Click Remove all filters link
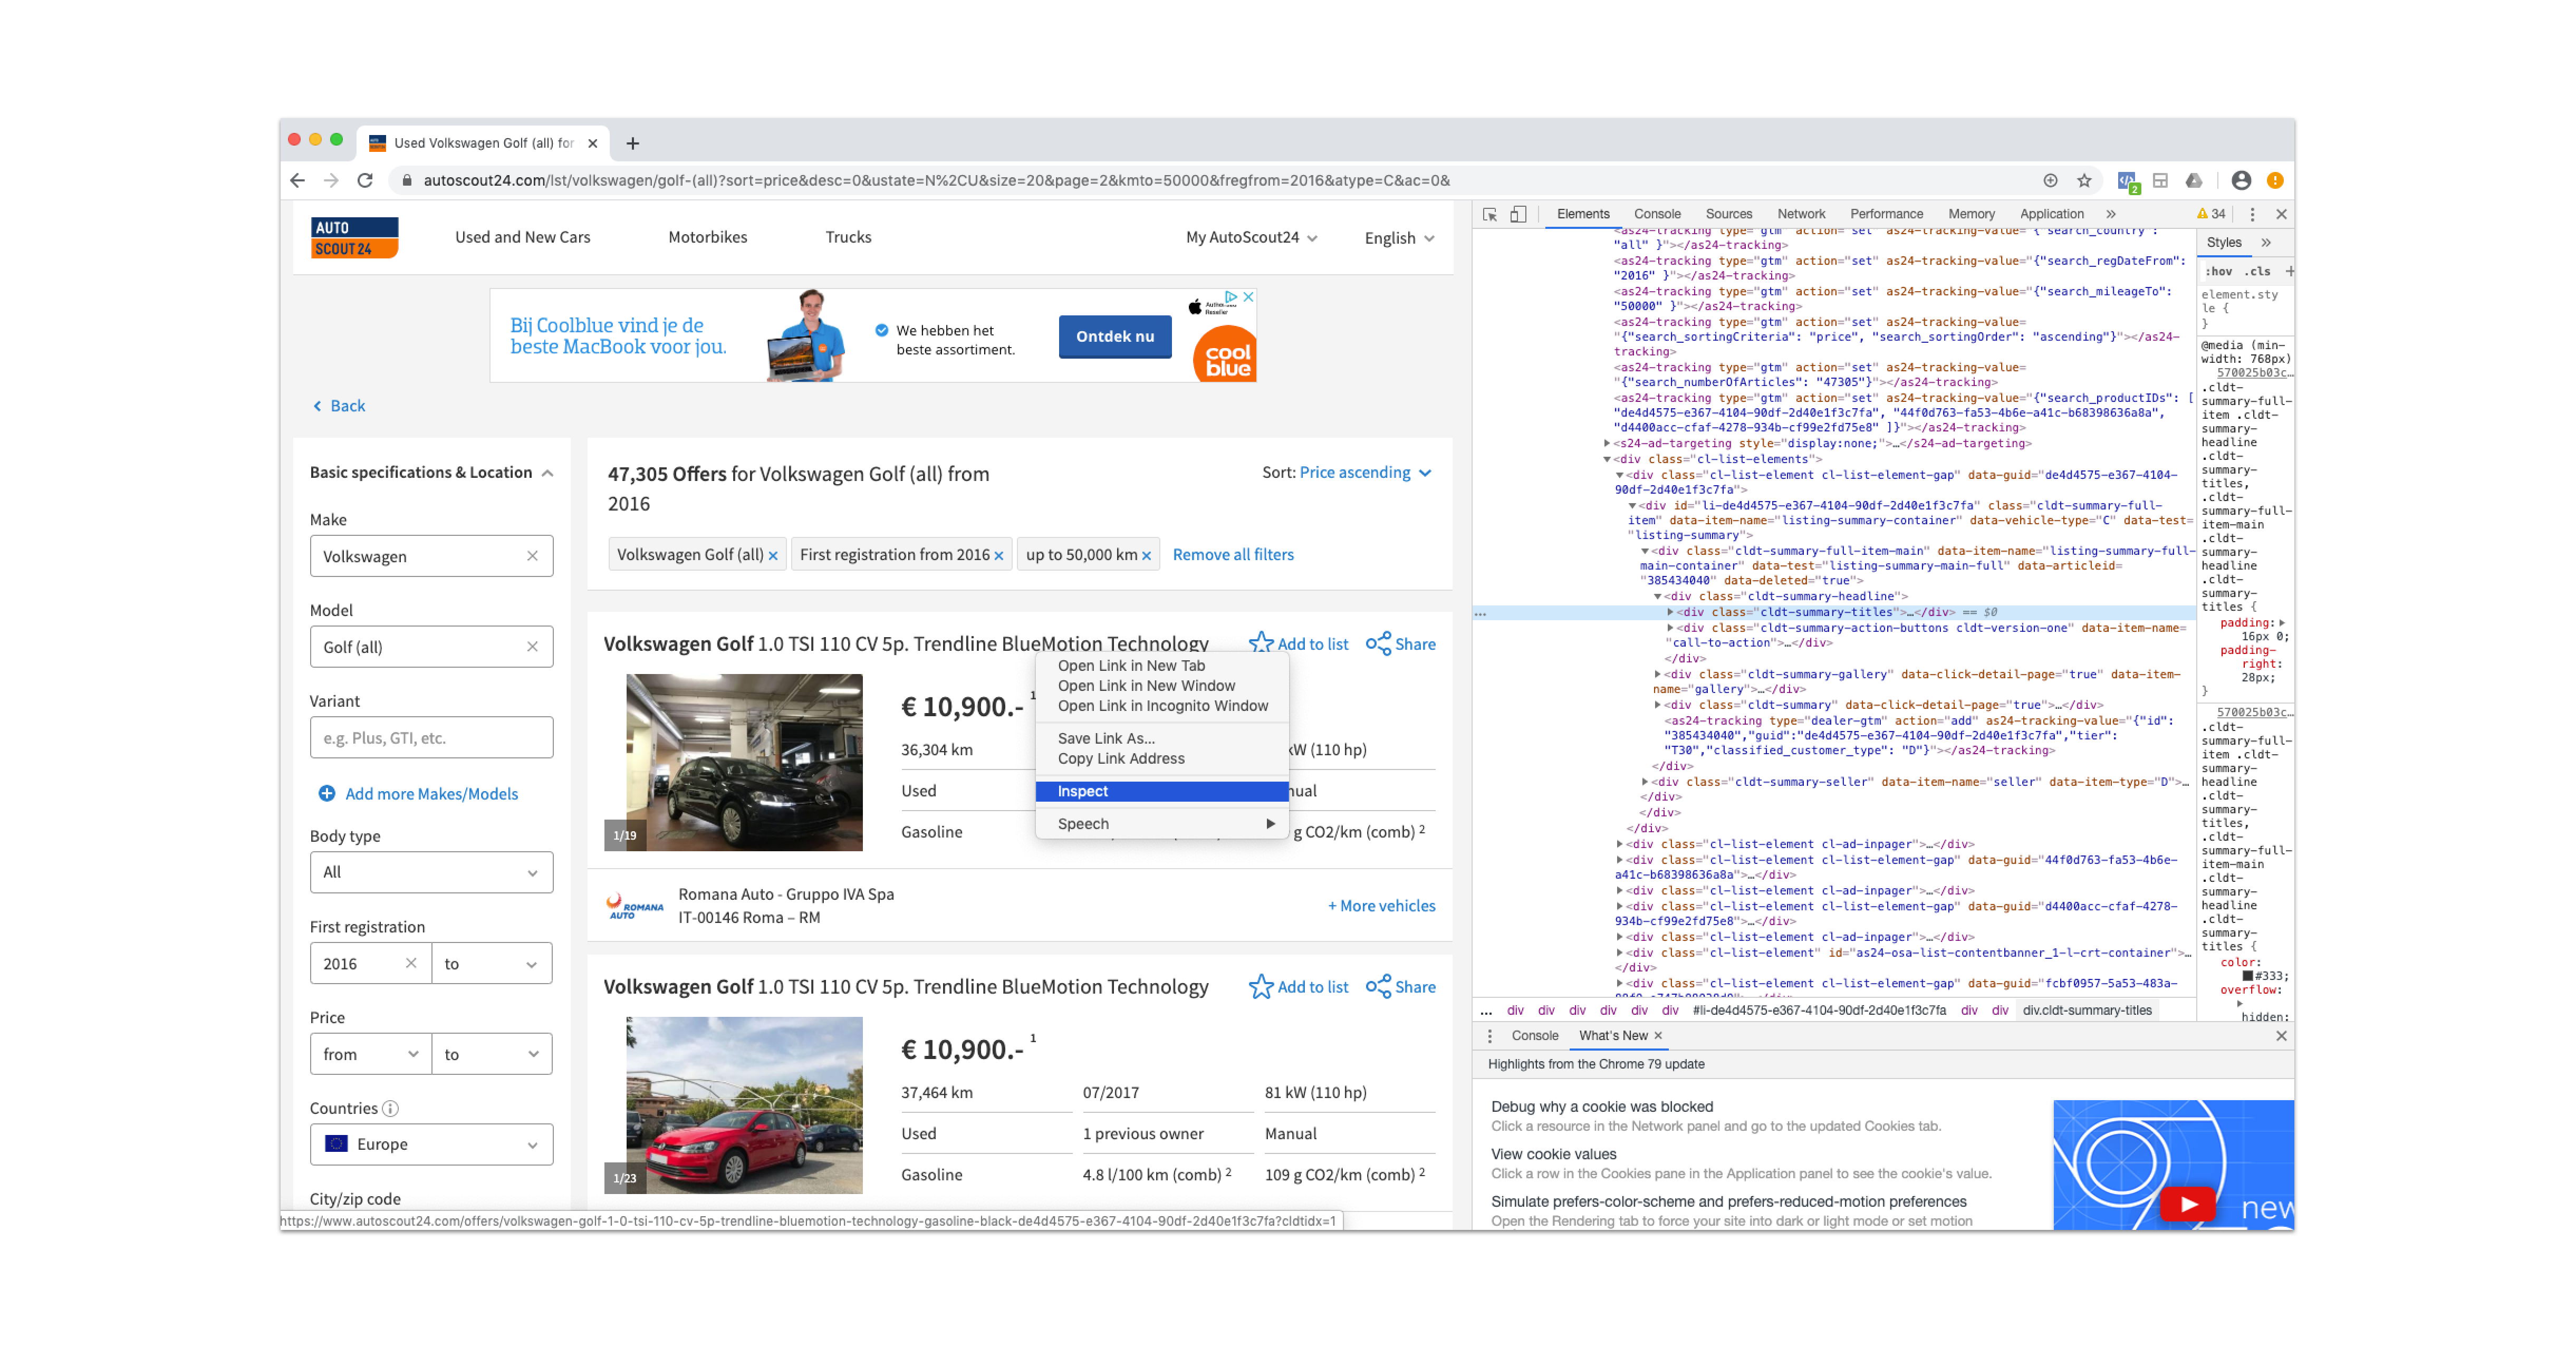Viewport: 2576px width, 1347px height. (1233, 555)
